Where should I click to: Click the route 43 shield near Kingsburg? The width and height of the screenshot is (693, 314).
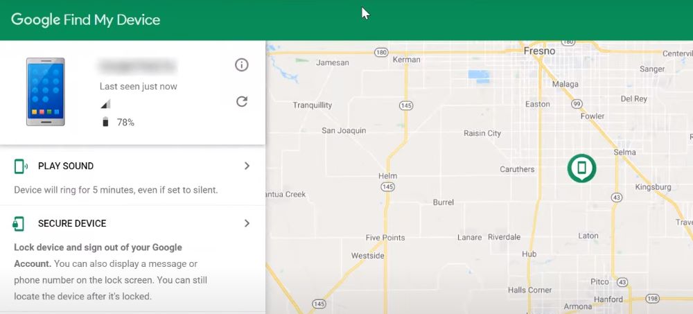tap(617, 196)
